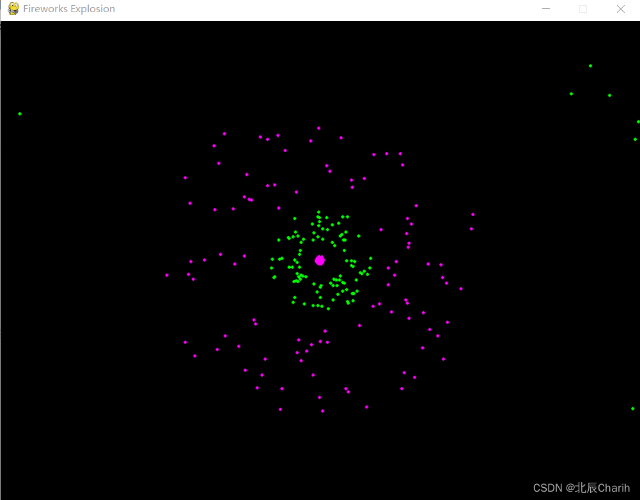This screenshot has width=640, height=500.
Task: Maximize the Fireworks Explosion window
Action: tap(582, 8)
